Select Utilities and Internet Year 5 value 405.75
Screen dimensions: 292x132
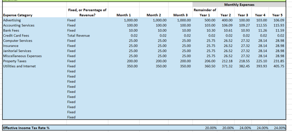pos(279,66)
